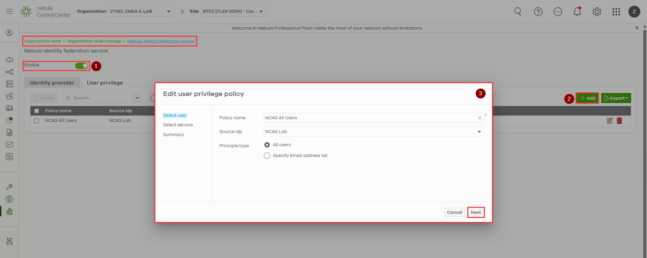The image size is (647, 258).
Task: Edit the NCAS All Users policy row
Action: (610, 121)
